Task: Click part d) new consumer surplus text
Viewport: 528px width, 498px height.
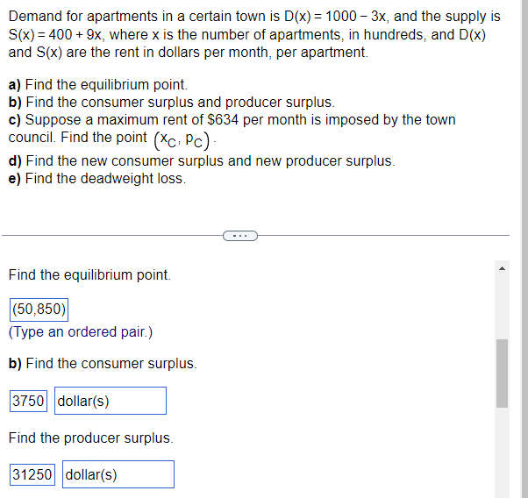Action: pyautogui.click(x=202, y=161)
